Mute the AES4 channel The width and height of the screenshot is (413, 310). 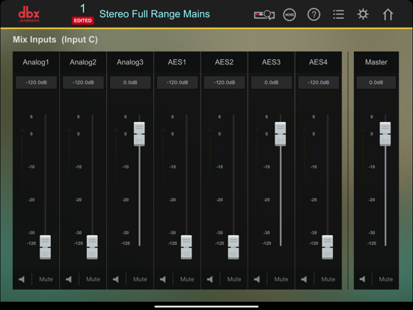328,279
